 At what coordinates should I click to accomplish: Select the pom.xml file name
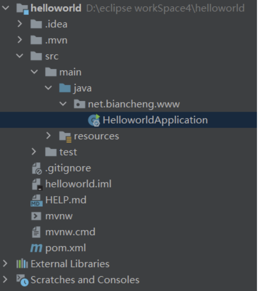point(66,248)
